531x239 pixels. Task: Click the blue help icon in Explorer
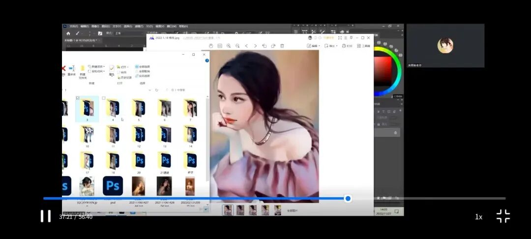pos(207,60)
